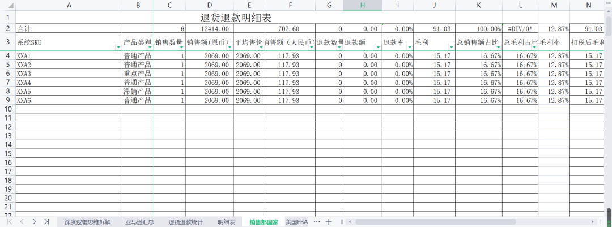Select the XXA2 SKU cell
This screenshot has width=612, height=227.
(x=69, y=65)
